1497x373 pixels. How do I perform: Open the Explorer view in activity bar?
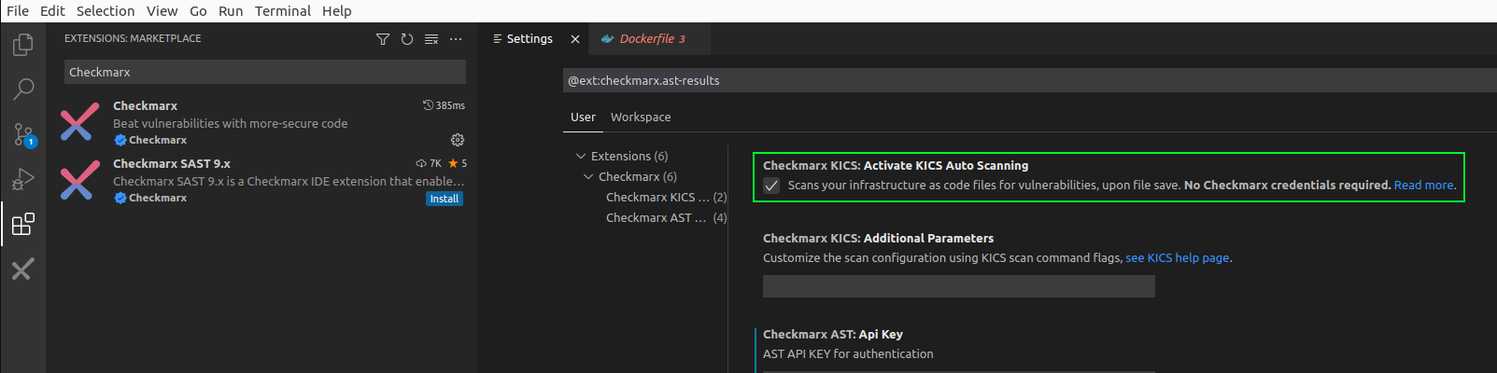pos(23,44)
